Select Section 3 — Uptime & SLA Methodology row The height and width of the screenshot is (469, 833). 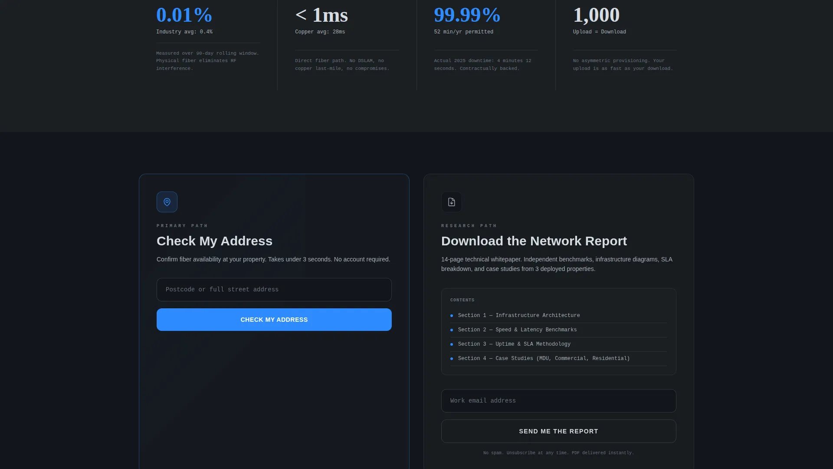(559, 344)
